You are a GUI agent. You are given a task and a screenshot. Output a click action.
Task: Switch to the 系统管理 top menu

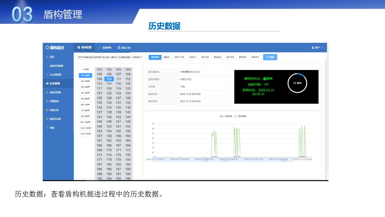[x=105, y=48]
